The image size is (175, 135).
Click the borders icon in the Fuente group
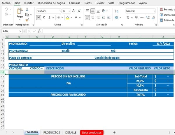click(x=58, y=18)
